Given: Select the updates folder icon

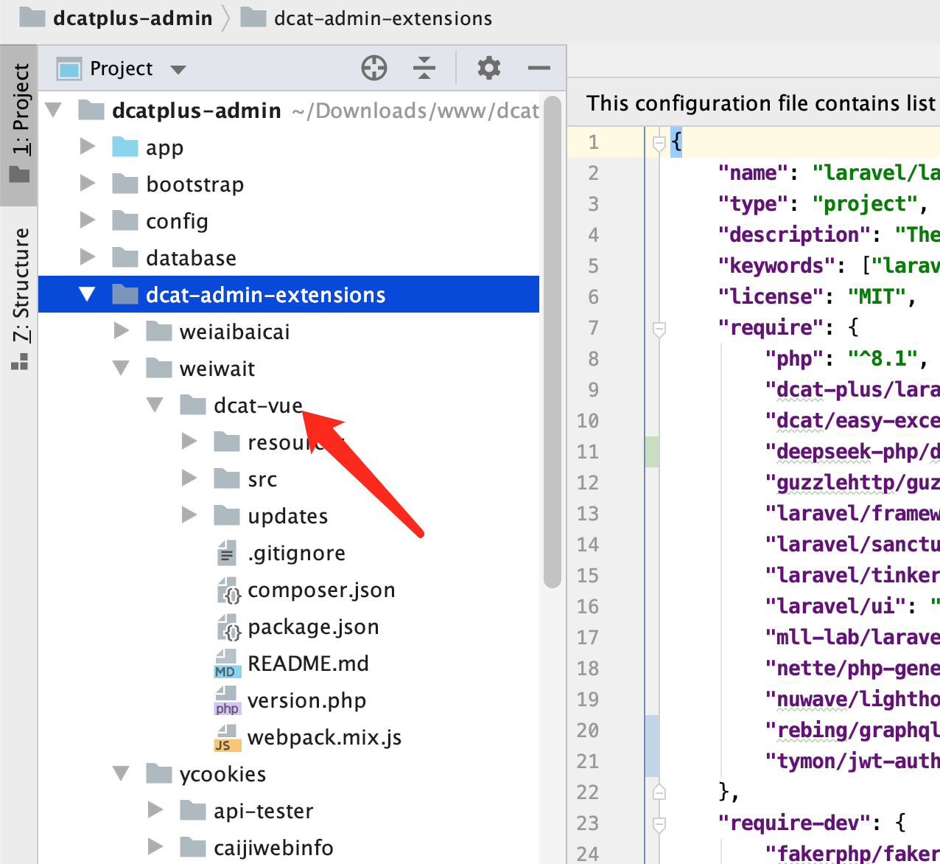Looking at the screenshot, I should click(x=227, y=515).
